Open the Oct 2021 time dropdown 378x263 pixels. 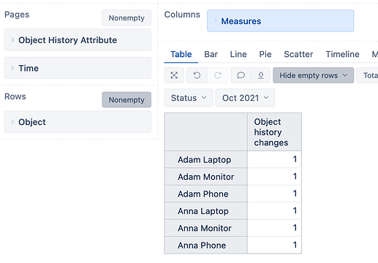click(245, 98)
